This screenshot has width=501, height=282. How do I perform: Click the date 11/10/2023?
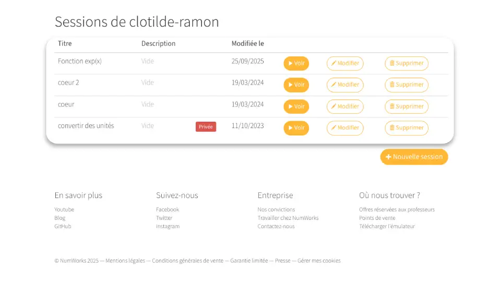(247, 126)
